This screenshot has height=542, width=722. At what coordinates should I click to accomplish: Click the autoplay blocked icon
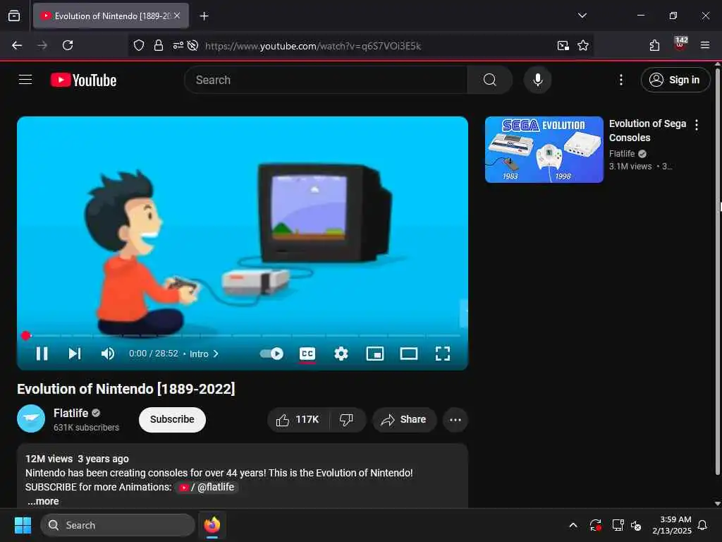click(x=193, y=45)
